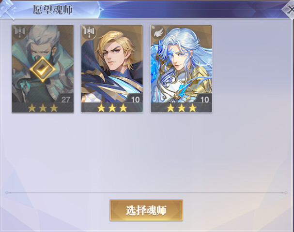Click the wing class icon on the blue-haired card

click(158, 32)
